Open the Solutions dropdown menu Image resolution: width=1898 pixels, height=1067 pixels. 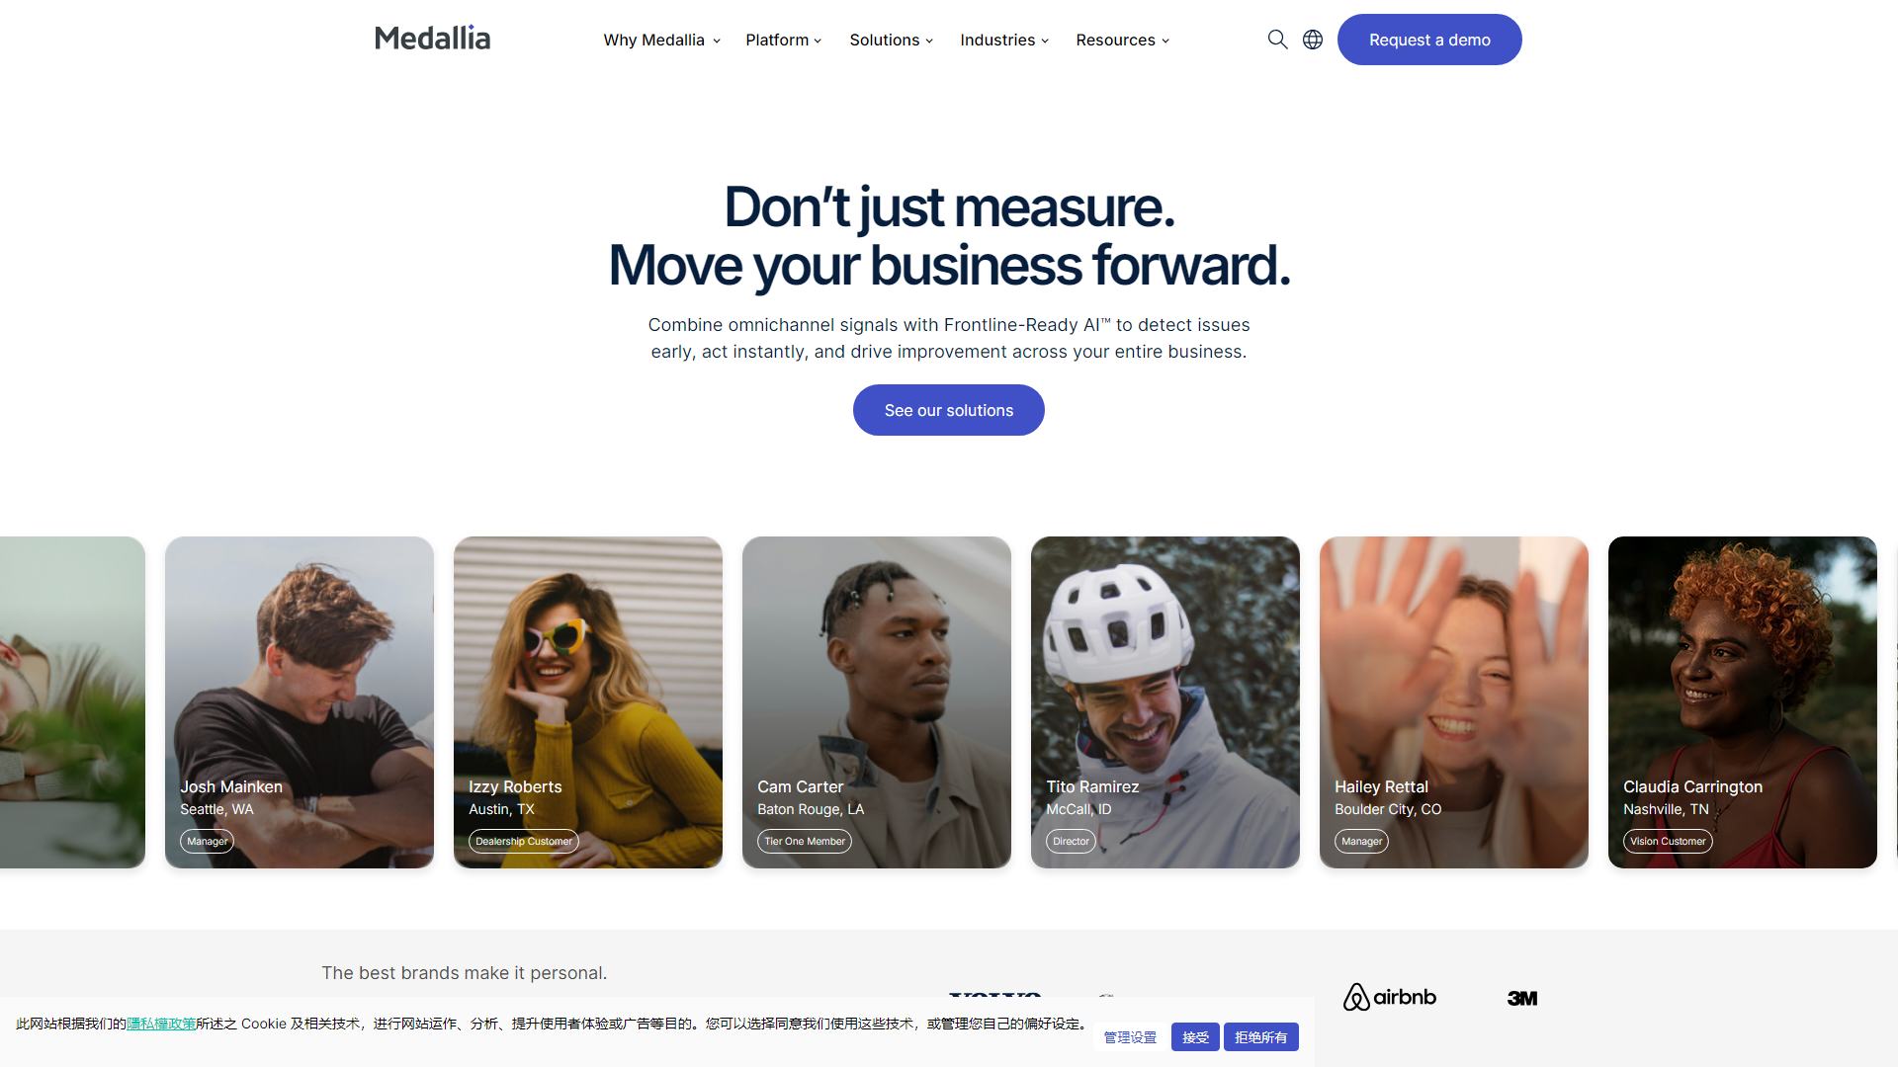click(892, 40)
